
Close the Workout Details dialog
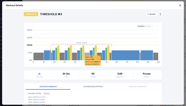180,5
